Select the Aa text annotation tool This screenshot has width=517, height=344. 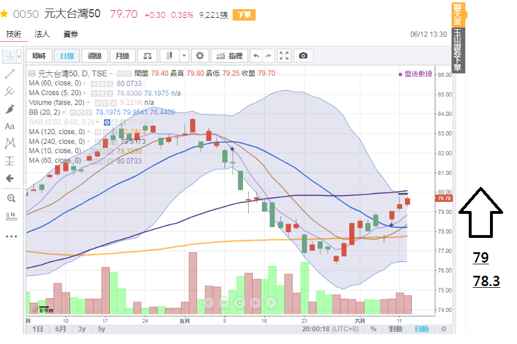coord(10,126)
